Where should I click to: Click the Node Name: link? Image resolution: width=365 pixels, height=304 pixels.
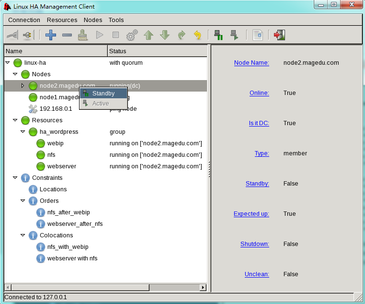coord(251,63)
